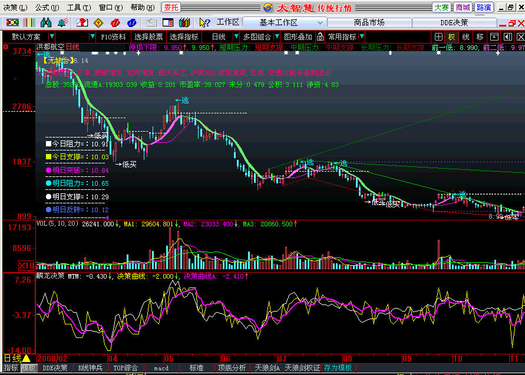Click the yellow diamond arrow icon
The width and height of the screenshot is (525, 375).
click(x=98, y=23)
